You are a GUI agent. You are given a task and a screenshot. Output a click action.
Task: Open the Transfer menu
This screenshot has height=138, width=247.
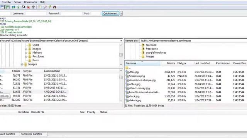click(x=7, y=2)
